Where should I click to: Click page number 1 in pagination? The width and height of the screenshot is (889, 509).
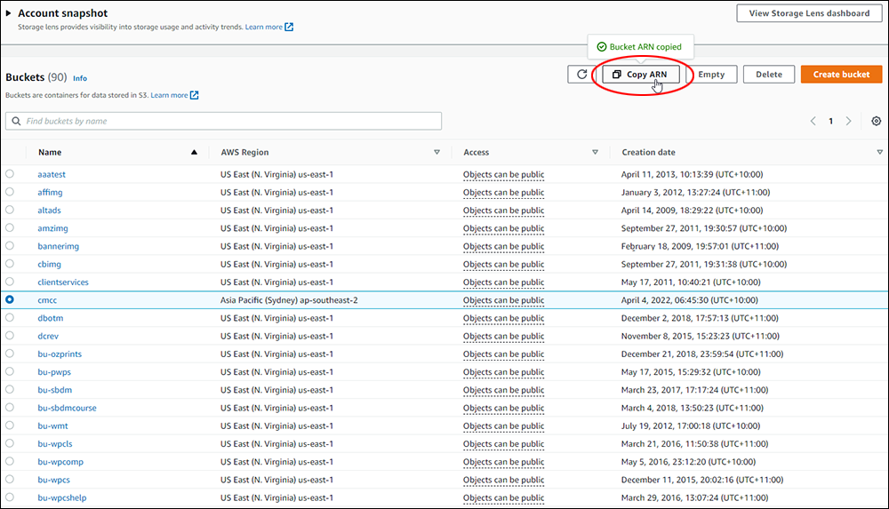click(831, 121)
